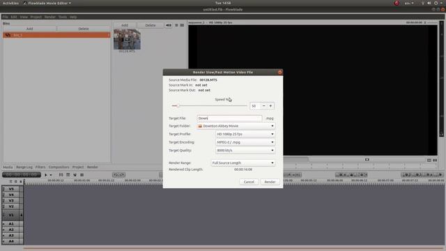Screen dimensions: 446x251
Task: Open the Render Range dropdown
Action: (x=243, y=162)
